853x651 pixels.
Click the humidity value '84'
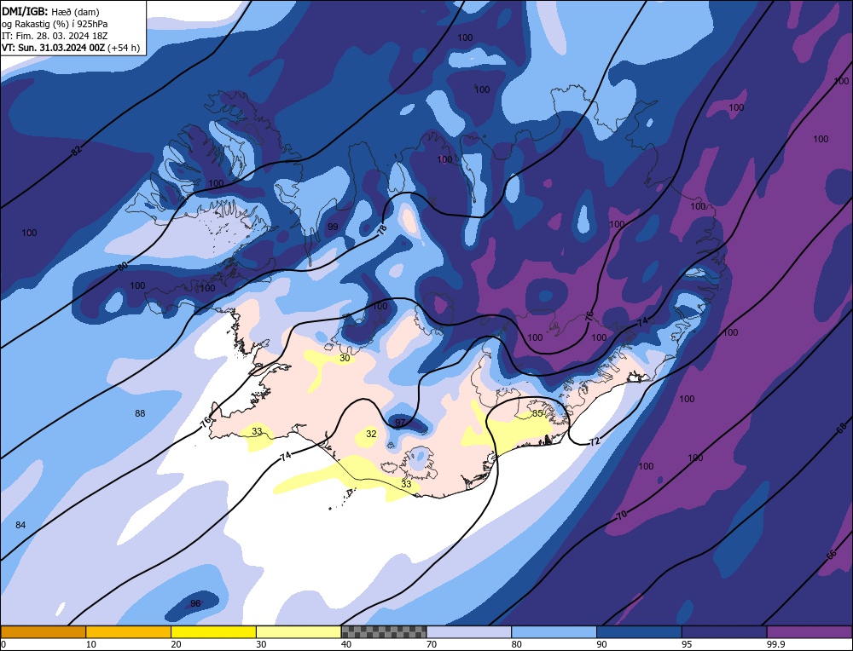(x=20, y=525)
